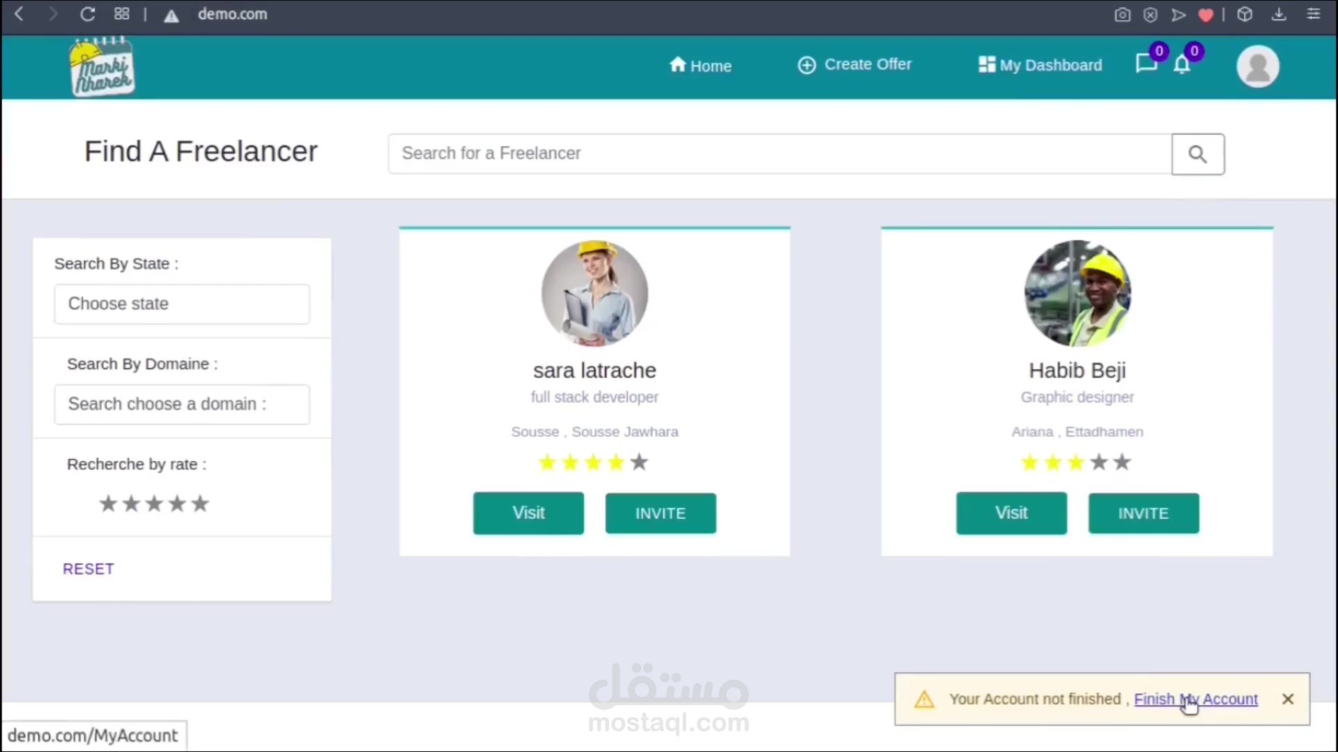Viewport: 1338px width, 752px height.
Task: Click browser snapshot camera icon
Action: [x=1122, y=15]
